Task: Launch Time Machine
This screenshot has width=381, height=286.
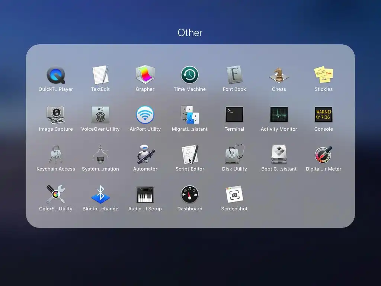Action: (190, 75)
